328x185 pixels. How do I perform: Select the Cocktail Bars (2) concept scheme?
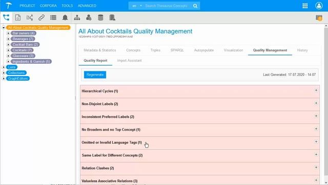[25, 45]
